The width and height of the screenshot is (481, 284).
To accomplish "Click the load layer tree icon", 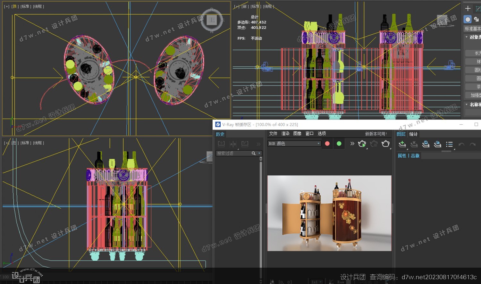I will [x=438, y=144].
